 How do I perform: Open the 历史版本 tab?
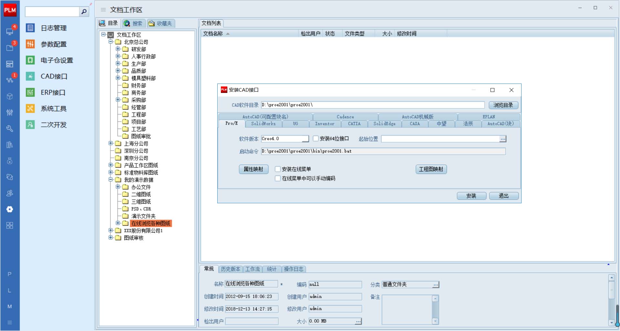click(x=230, y=269)
